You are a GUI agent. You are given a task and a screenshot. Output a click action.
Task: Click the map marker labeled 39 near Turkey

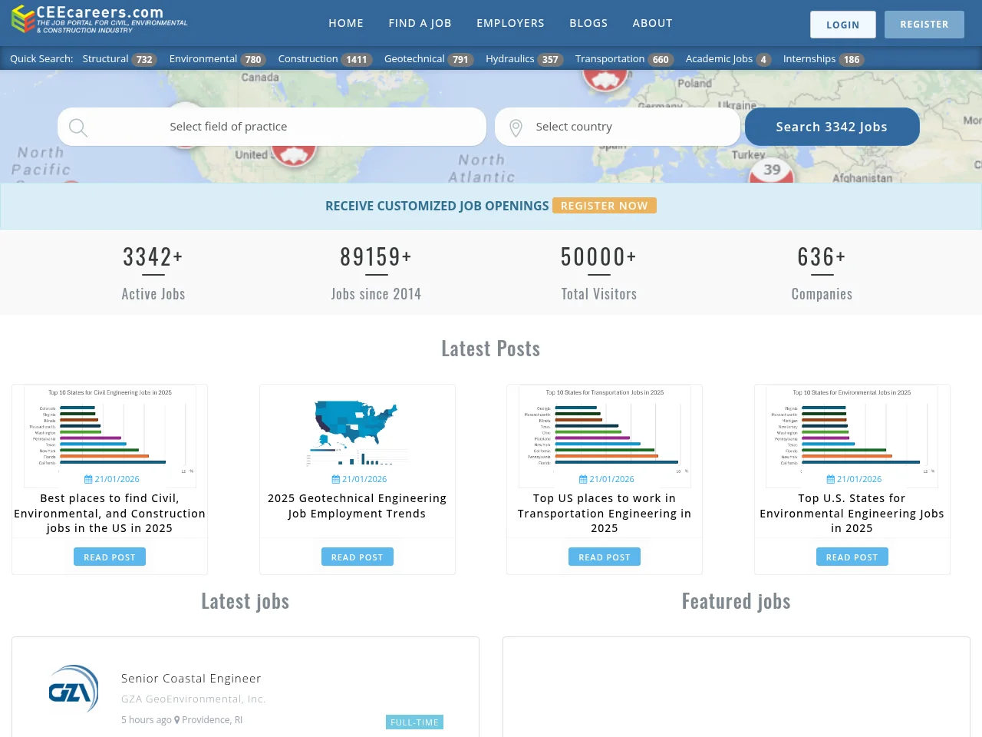(x=771, y=170)
